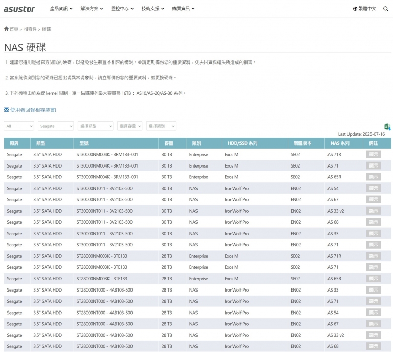Click the globe icon beside 繁體中文
The image size is (393, 352).
click(355, 9)
